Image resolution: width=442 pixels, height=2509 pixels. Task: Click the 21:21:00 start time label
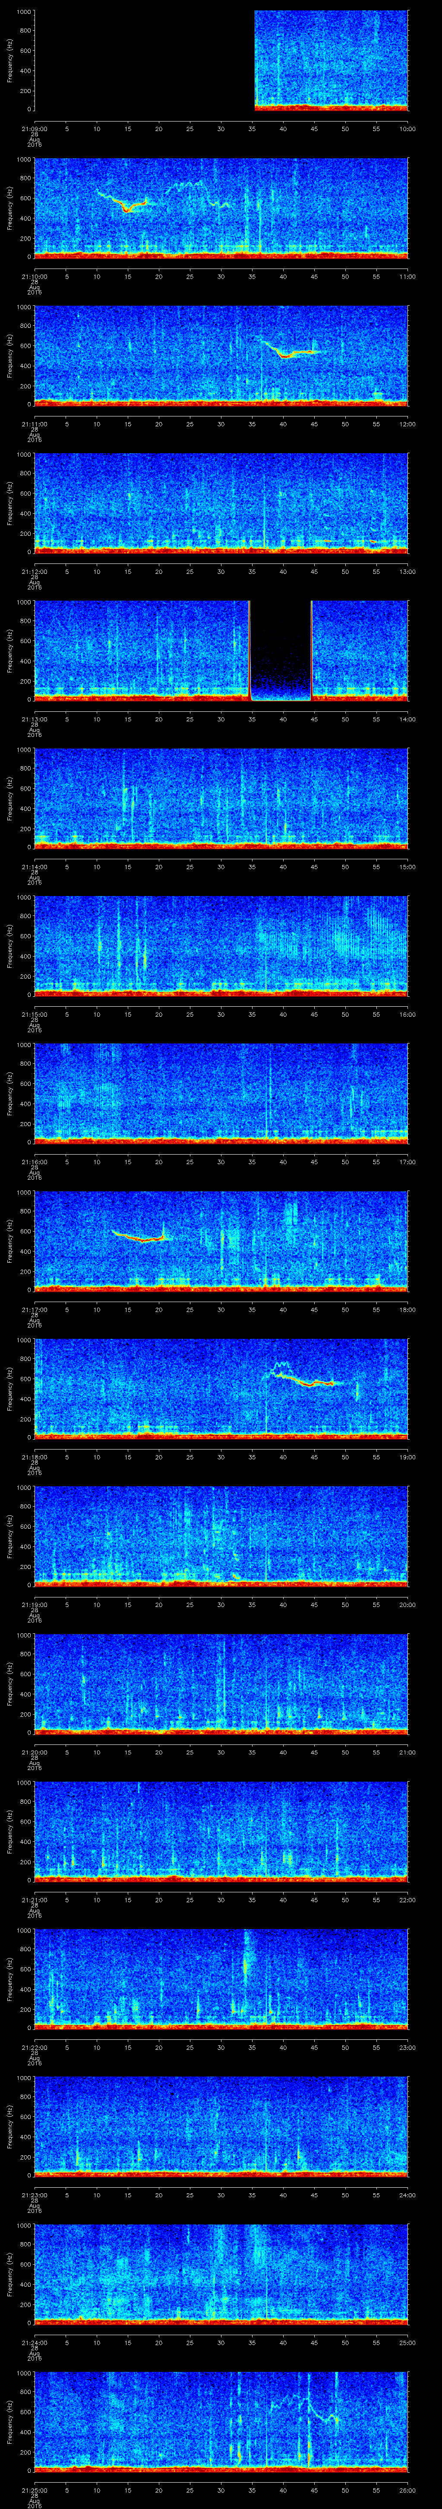[x=34, y=1899]
